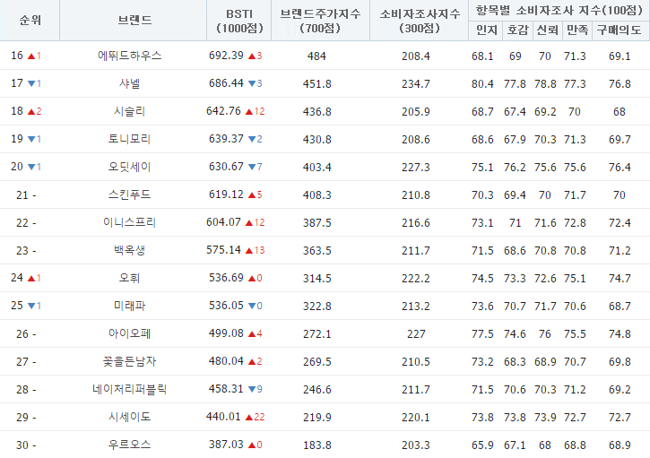Image resolution: width=650 pixels, height=458 pixels.
Task: Click the 인지 sub-column header
Action: tap(486, 30)
